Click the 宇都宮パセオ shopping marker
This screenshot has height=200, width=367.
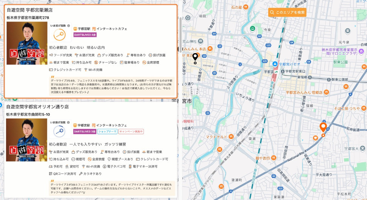coord(275,64)
